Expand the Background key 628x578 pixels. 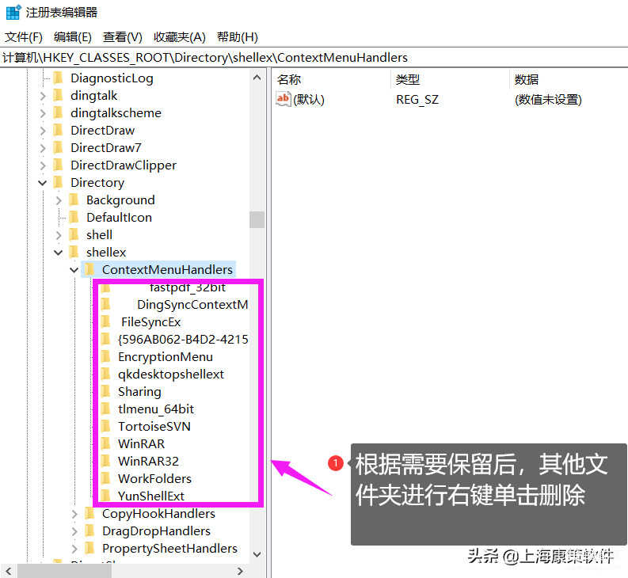coord(59,200)
